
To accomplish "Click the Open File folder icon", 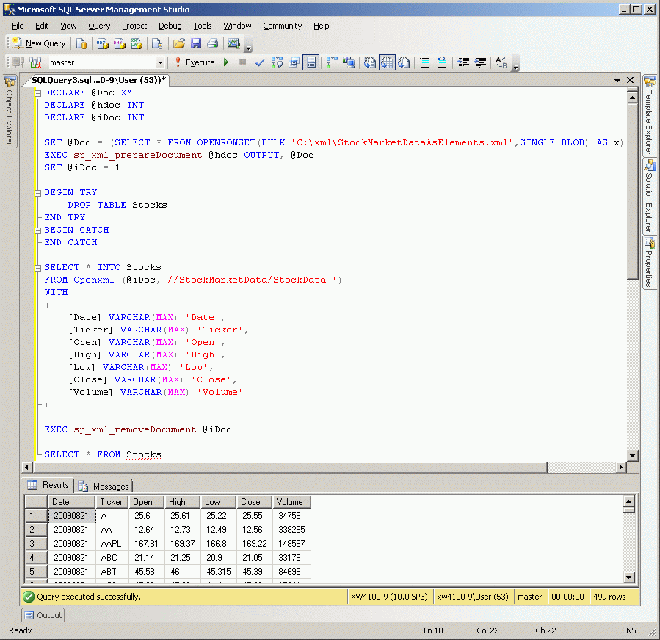I will pos(178,44).
